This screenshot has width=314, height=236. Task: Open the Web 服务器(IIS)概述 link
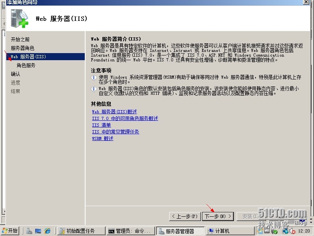[x=114, y=112]
